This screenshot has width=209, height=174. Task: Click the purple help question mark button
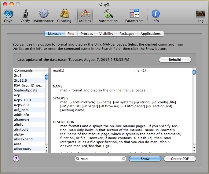click(16, 158)
